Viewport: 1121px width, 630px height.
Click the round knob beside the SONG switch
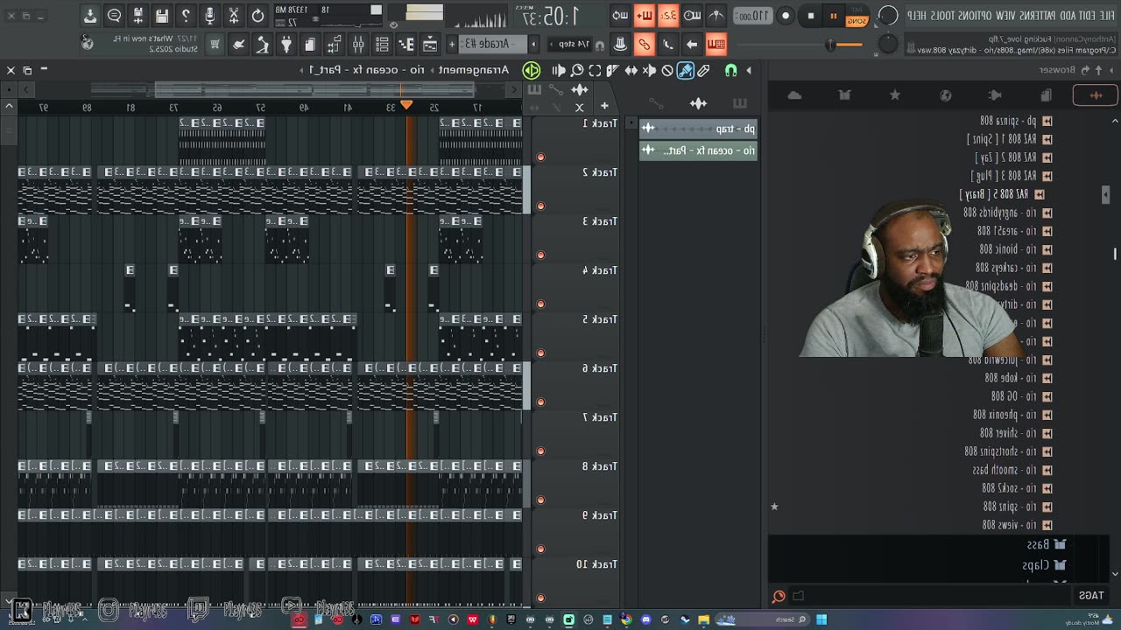[x=888, y=16]
